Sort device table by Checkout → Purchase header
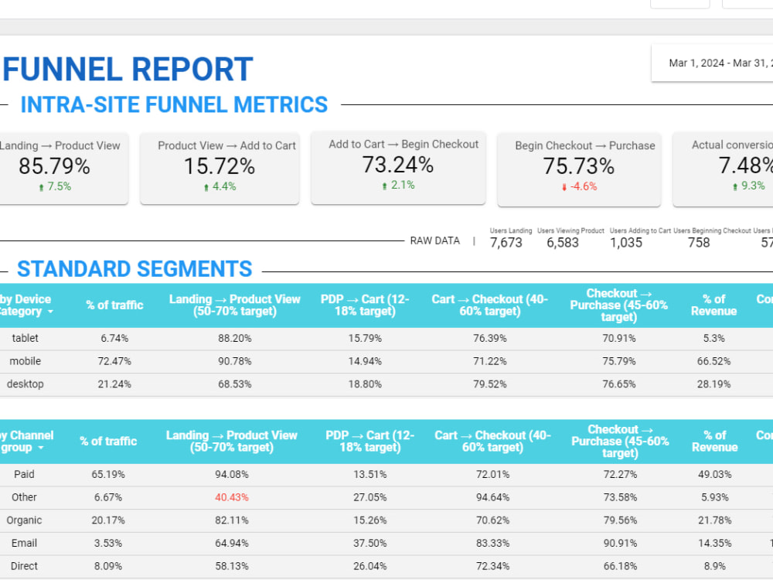This screenshot has width=773, height=580. pos(618,305)
